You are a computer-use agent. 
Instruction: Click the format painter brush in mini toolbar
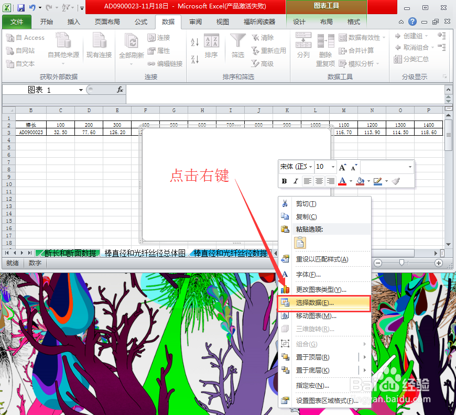(396, 181)
